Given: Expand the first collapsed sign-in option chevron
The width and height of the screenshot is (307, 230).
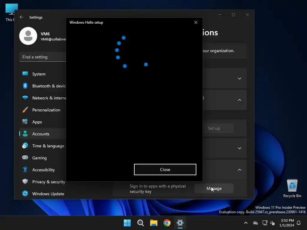Looking at the screenshot, I should click(240, 78).
